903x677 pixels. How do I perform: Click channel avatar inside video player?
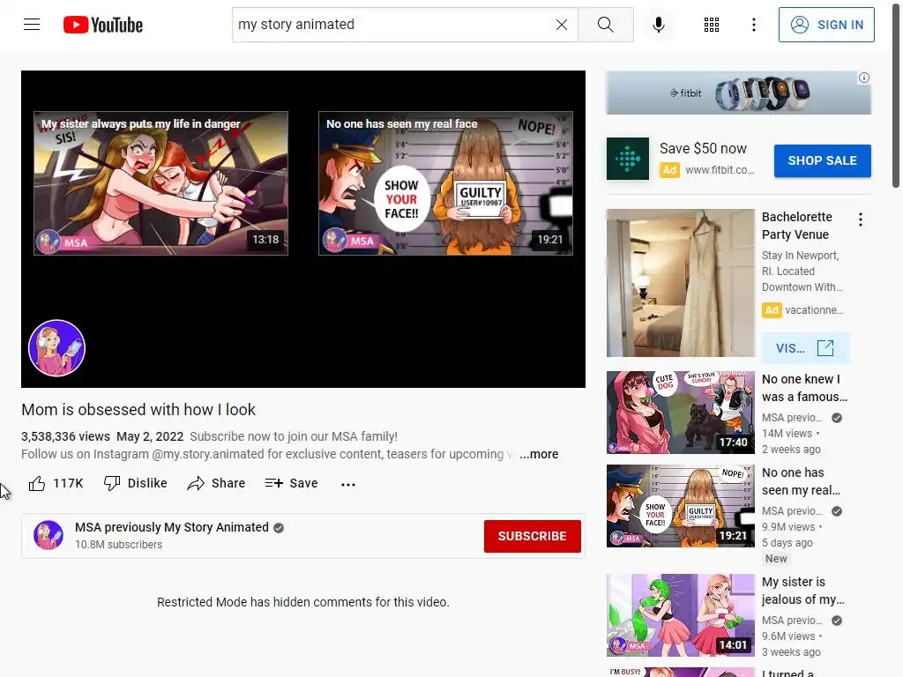coord(56,347)
